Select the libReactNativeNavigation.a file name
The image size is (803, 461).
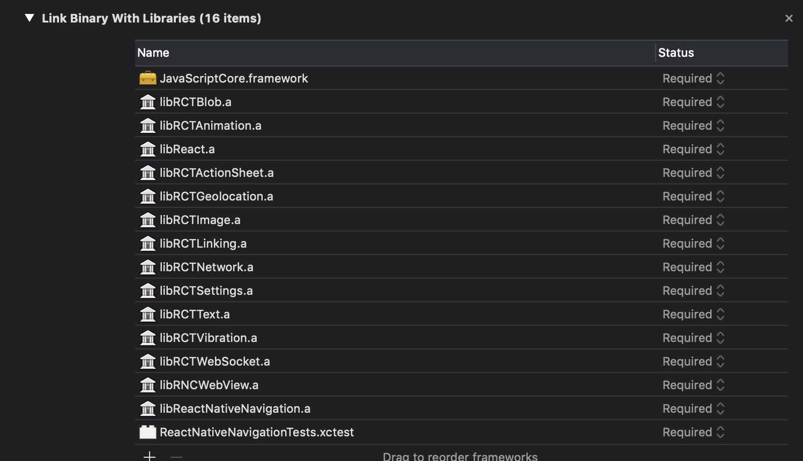[x=235, y=408]
